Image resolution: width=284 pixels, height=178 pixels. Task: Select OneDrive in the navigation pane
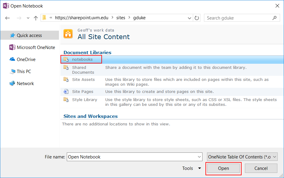click(x=26, y=60)
